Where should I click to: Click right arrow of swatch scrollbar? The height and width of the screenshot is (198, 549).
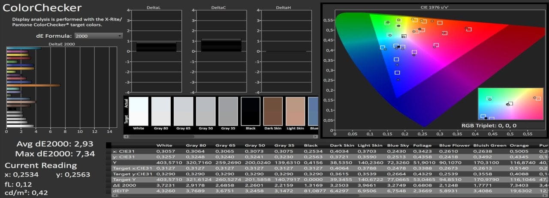click(316, 137)
